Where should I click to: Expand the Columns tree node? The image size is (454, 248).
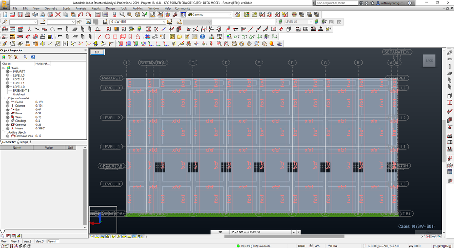(8, 106)
